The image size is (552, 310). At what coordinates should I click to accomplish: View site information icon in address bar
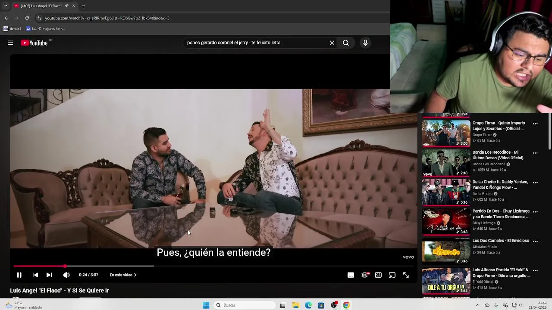tap(39, 18)
